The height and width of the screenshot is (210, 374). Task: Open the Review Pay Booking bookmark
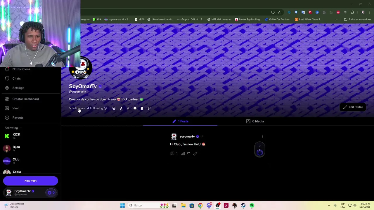(x=248, y=20)
